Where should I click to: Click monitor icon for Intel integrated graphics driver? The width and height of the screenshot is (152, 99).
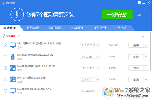point(13,91)
